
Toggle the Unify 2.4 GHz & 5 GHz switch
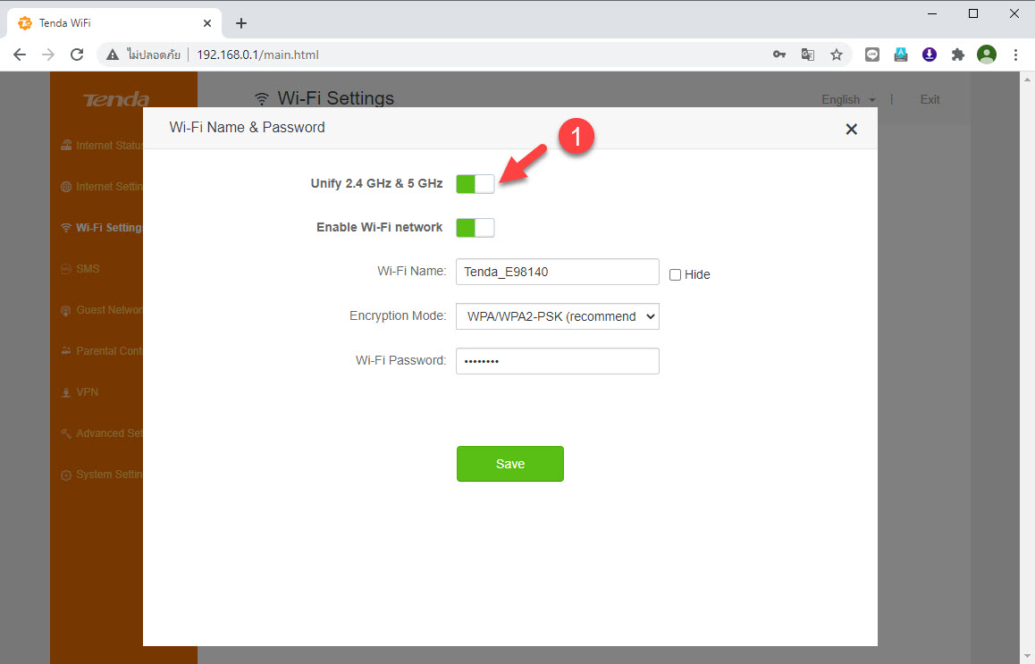[x=475, y=184]
